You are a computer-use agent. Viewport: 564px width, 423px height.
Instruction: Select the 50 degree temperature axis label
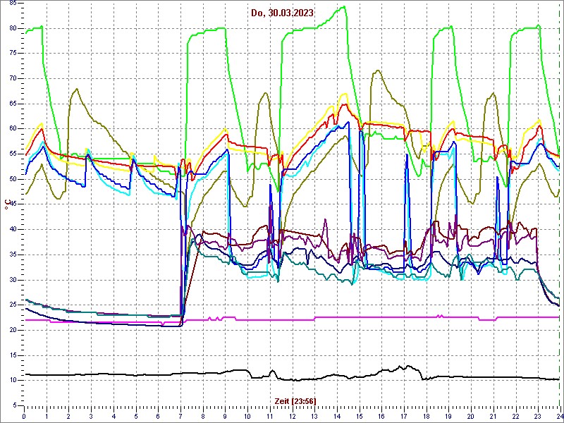13,179
